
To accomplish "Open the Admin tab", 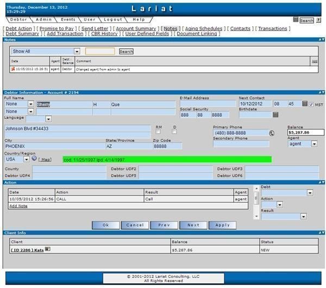I will 43,20.
